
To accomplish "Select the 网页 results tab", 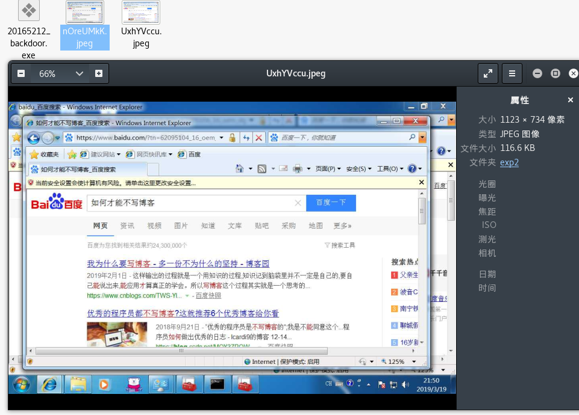I will 101,226.
